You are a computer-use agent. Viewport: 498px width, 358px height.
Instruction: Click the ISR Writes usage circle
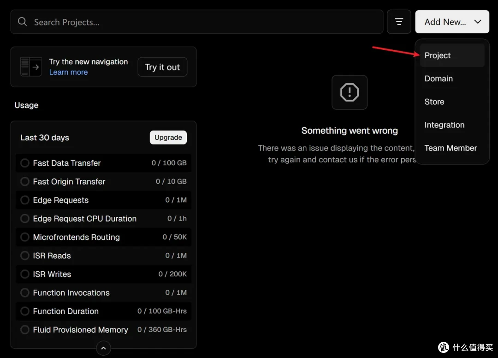(25, 274)
